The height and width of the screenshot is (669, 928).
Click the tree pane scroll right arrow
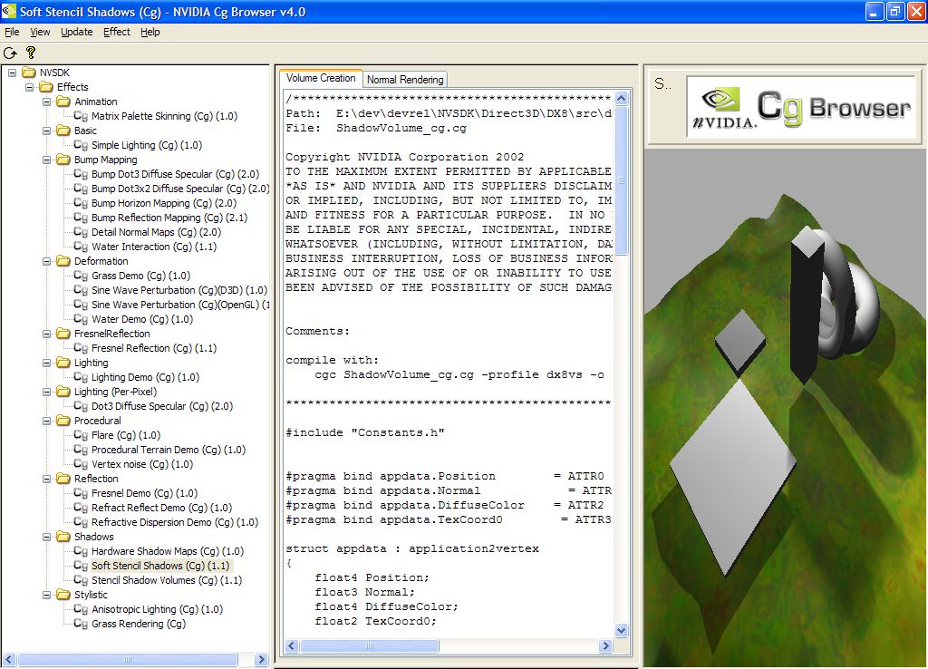pos(261,659)
